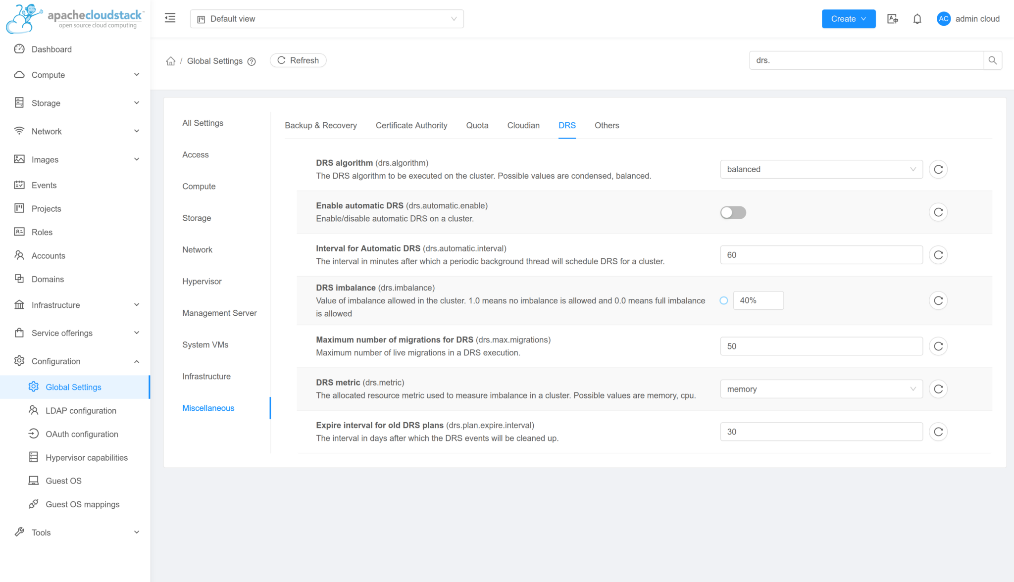Open the DRS metric dropdown showing memory
1014x582 pixels.
click(x=821, y=389)
